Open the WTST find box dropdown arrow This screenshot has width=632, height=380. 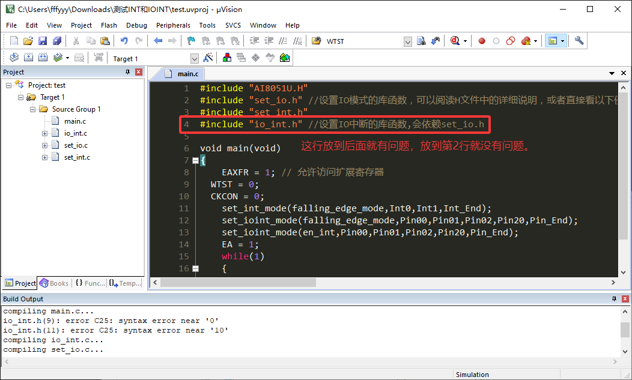(408, 41)
